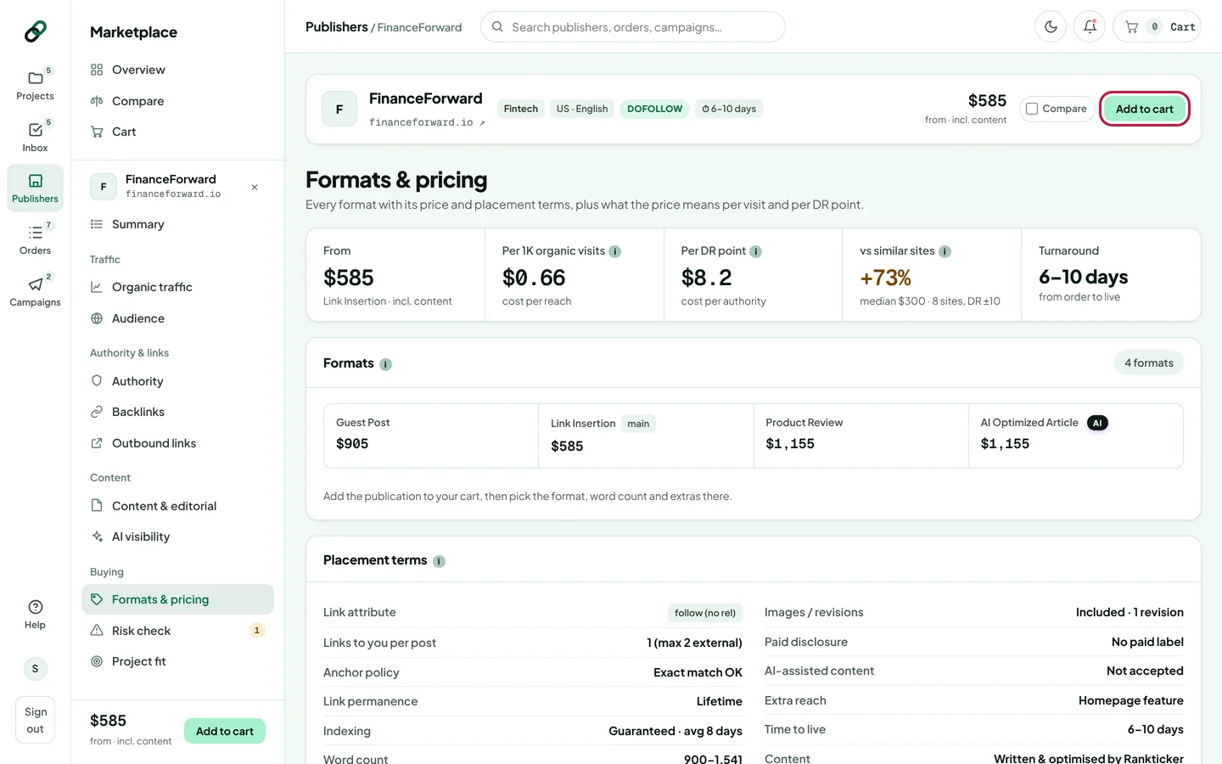Click the Risk check count badge 1
Screen dimensions: 1222x764
coord(256,630)
